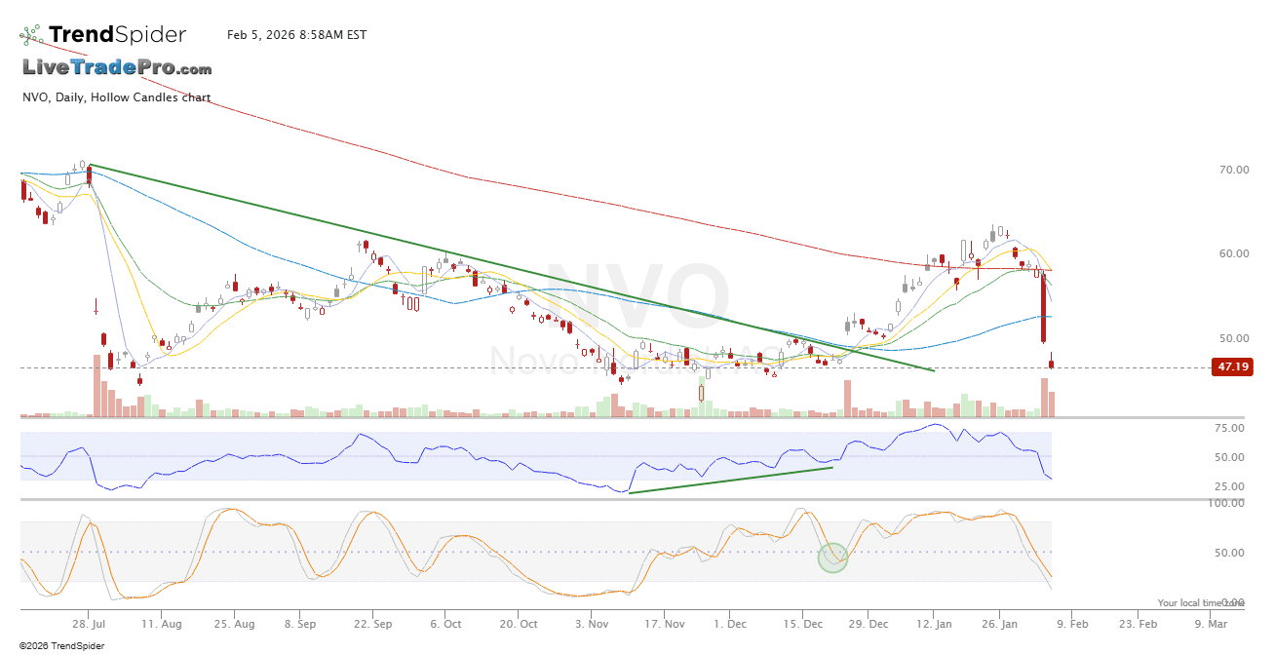
Task: Click the Feb 5, 2026 timestamp text
Action: click(x=296, y=35)
